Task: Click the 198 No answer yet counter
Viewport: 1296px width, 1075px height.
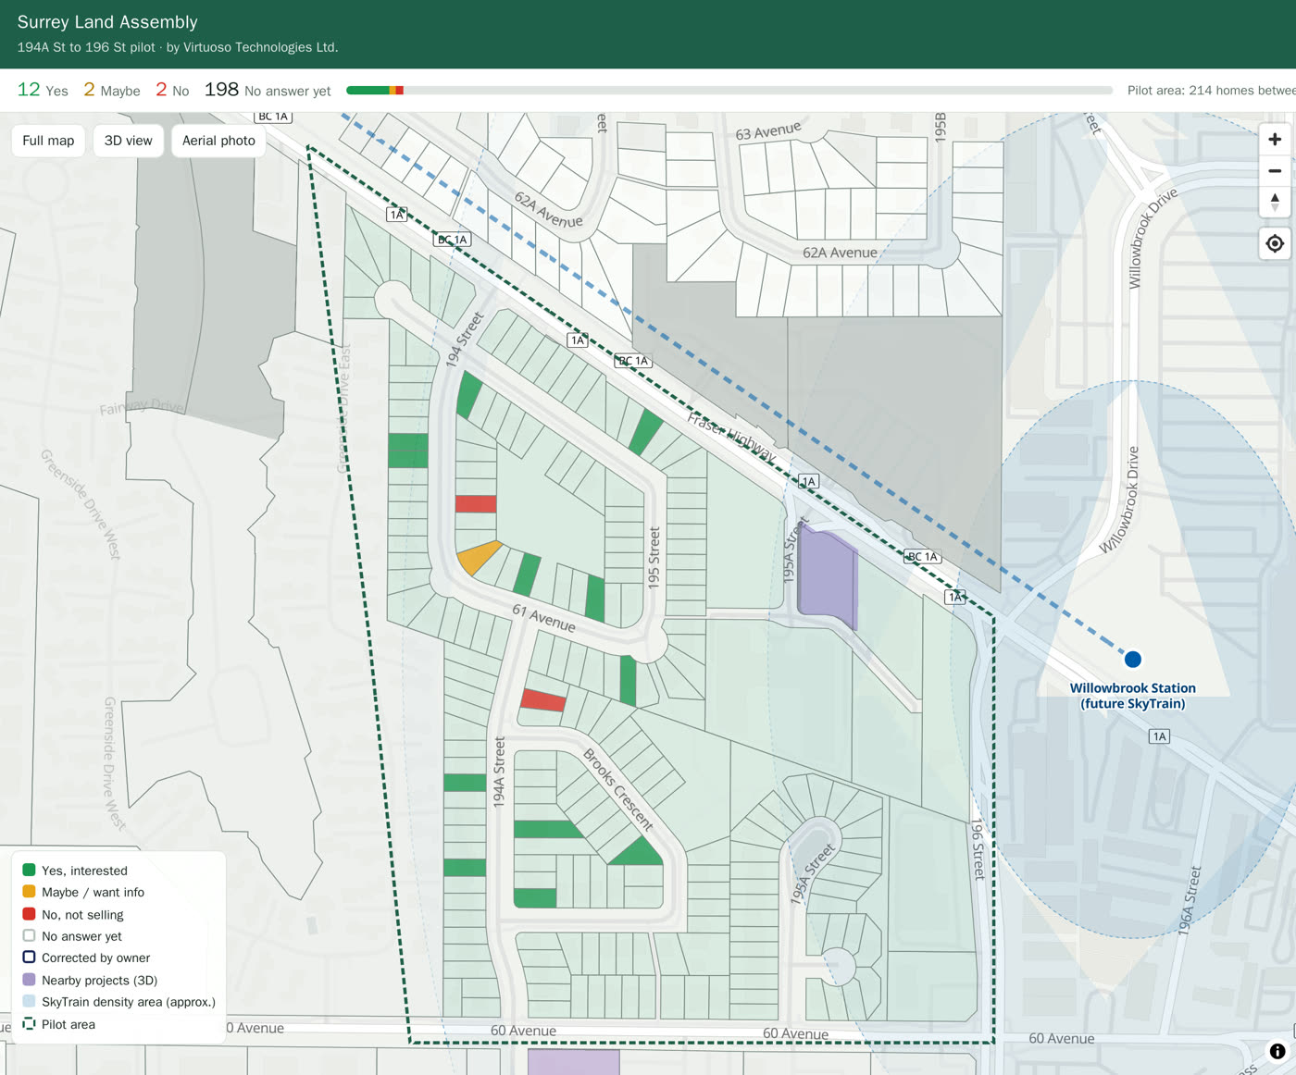Action: coord(268,90)
